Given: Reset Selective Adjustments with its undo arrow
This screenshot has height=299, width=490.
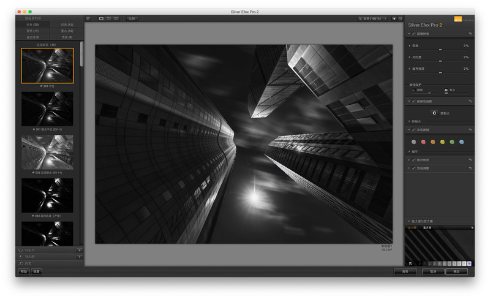Looking at the screenshot, I should pyautogui.click(x=470, y=101).
